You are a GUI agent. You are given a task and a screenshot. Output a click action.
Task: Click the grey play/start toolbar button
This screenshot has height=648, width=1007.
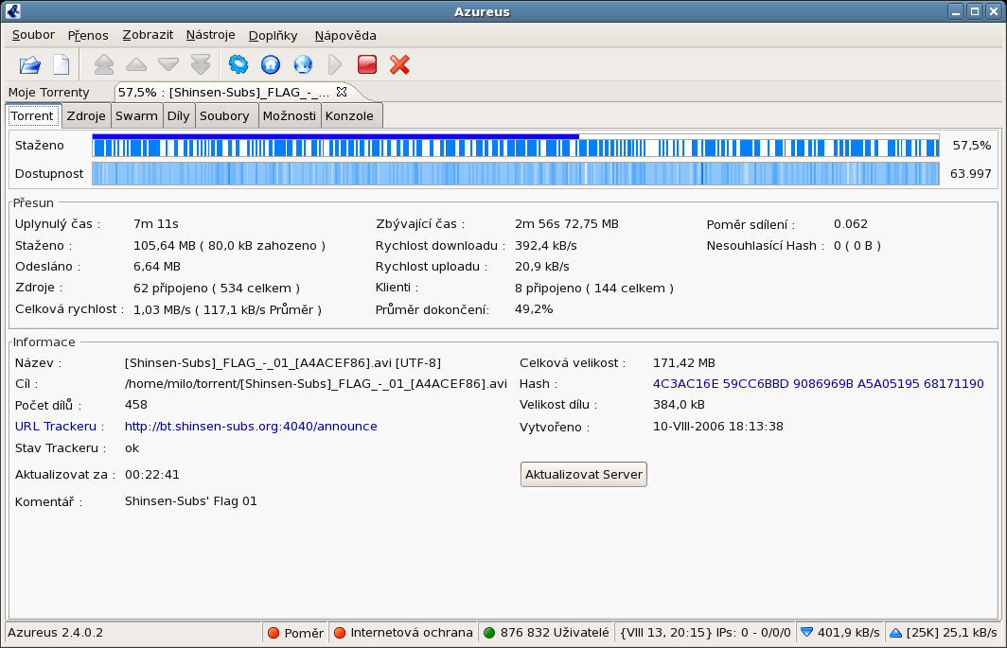(x=335, y=65)
